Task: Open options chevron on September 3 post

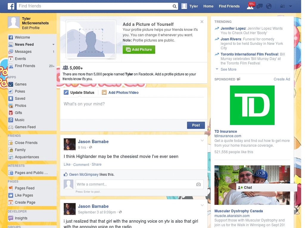Action: tap(202, 205)
